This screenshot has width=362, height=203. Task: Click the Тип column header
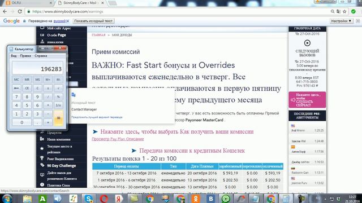pyautogui.click(x=173, y=166)
